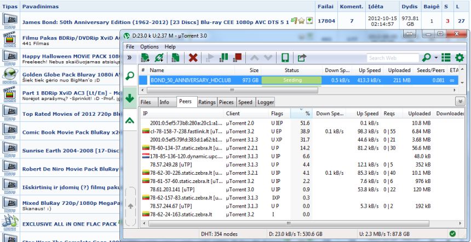471x242 pixels.
Task: Select the BOND_50_ANNIVERSARY_HDCLUB torrent row
Action: tap(299, 80)
